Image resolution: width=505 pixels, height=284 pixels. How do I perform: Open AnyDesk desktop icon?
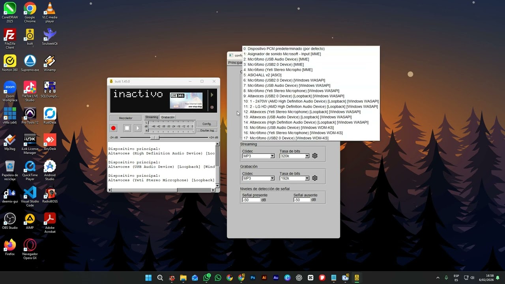coord(50,142)
